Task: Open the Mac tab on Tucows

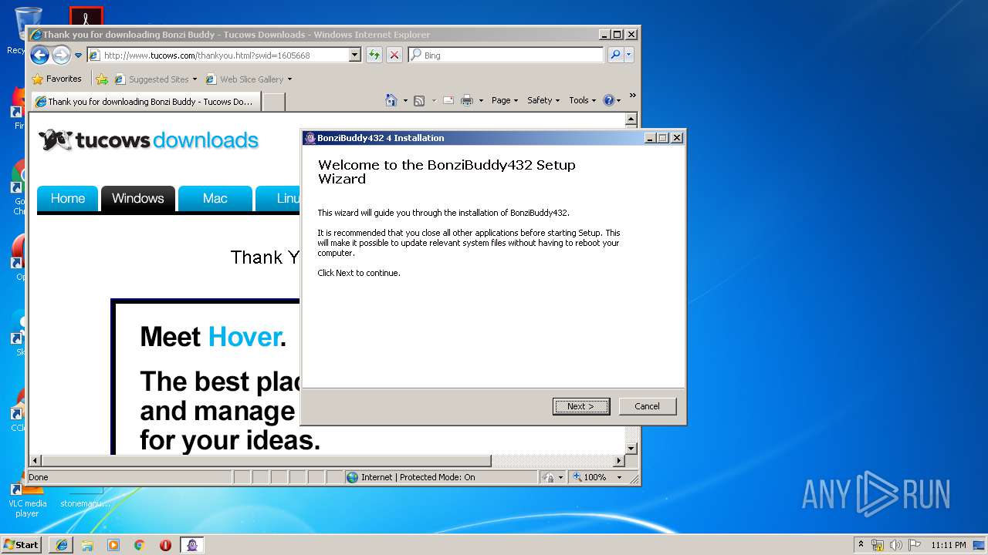Action: coord(215,198)
